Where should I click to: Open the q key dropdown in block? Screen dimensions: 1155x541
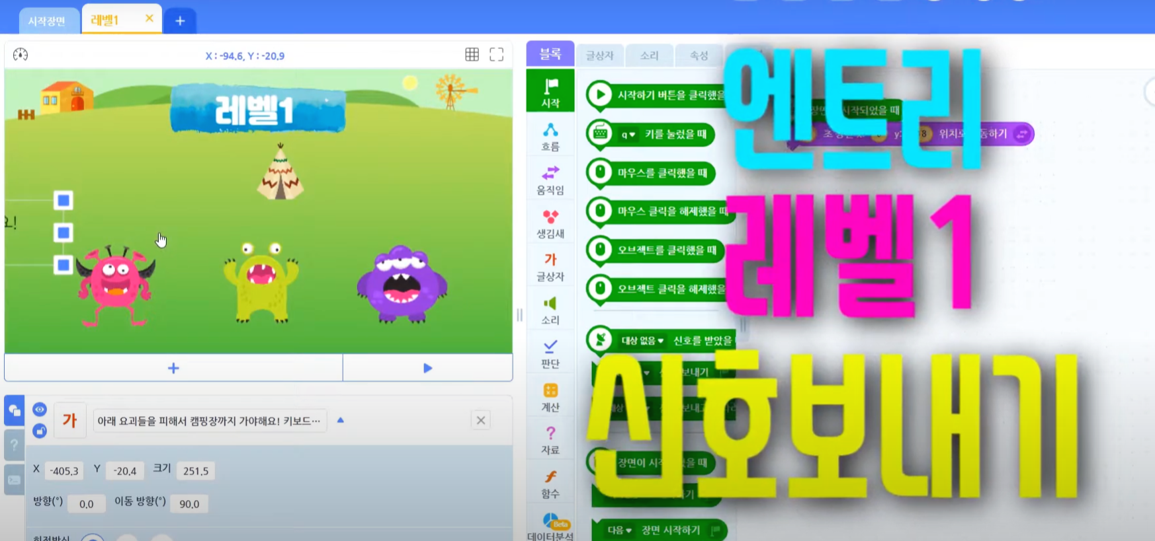628,135
